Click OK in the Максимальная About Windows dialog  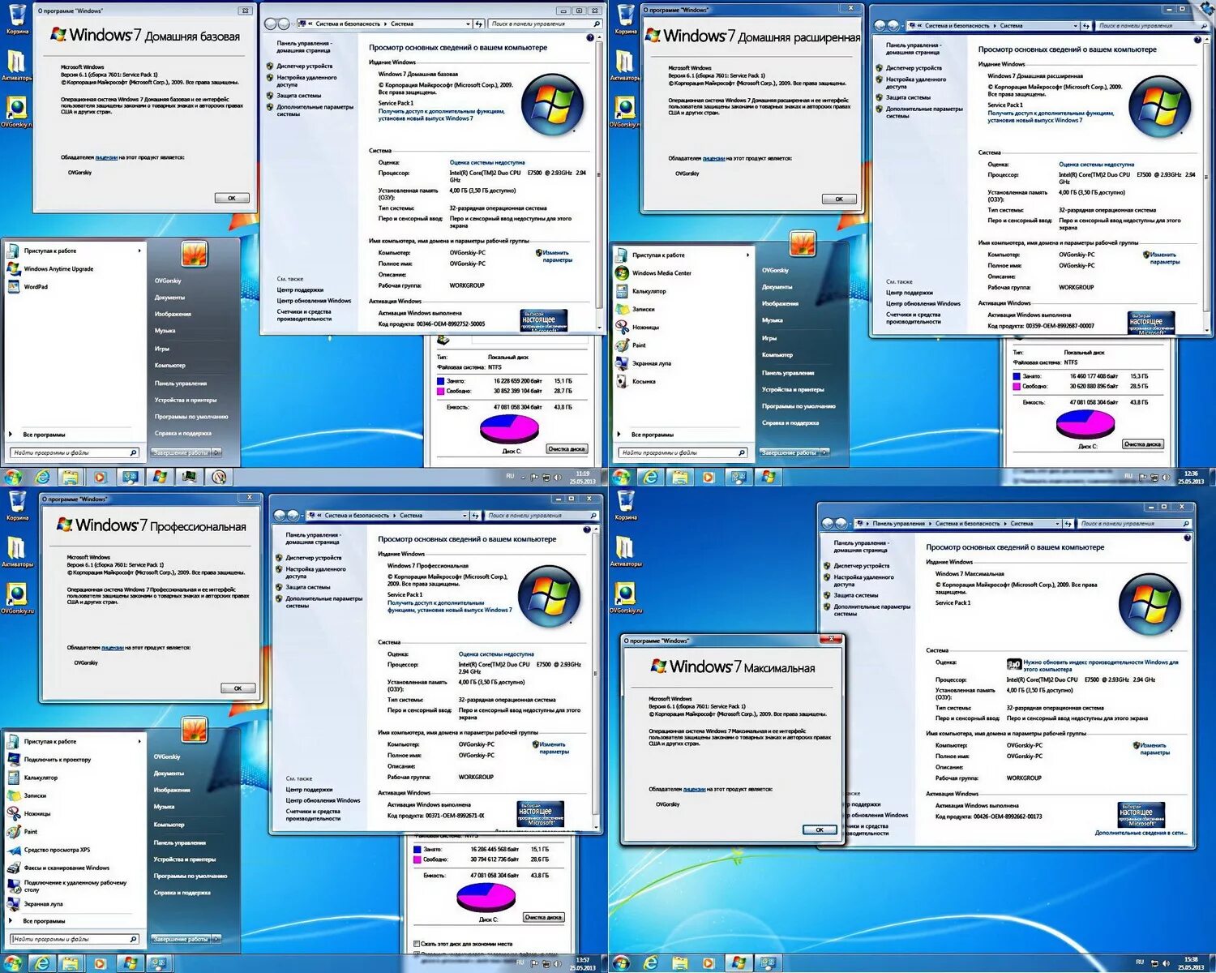pyautogui.click(x=820, y=829)
